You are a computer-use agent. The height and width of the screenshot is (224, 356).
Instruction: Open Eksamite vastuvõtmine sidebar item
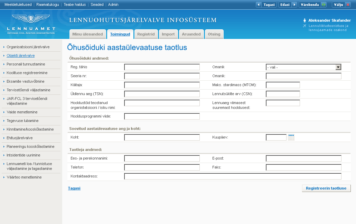(26, 81)
